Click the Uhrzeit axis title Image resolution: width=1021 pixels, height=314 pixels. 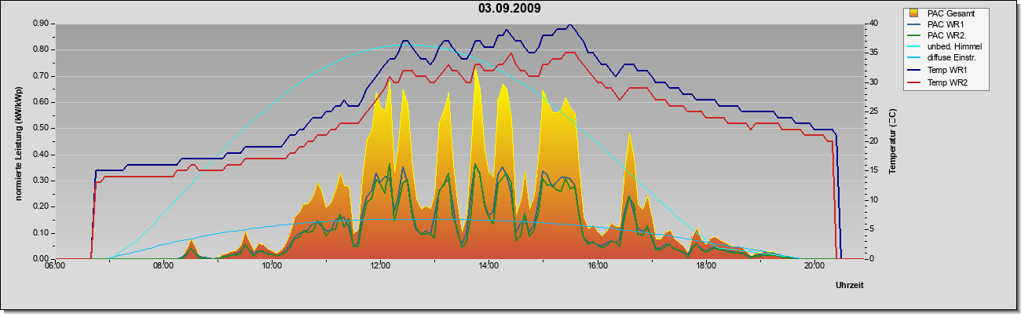[x=849, y=286]
